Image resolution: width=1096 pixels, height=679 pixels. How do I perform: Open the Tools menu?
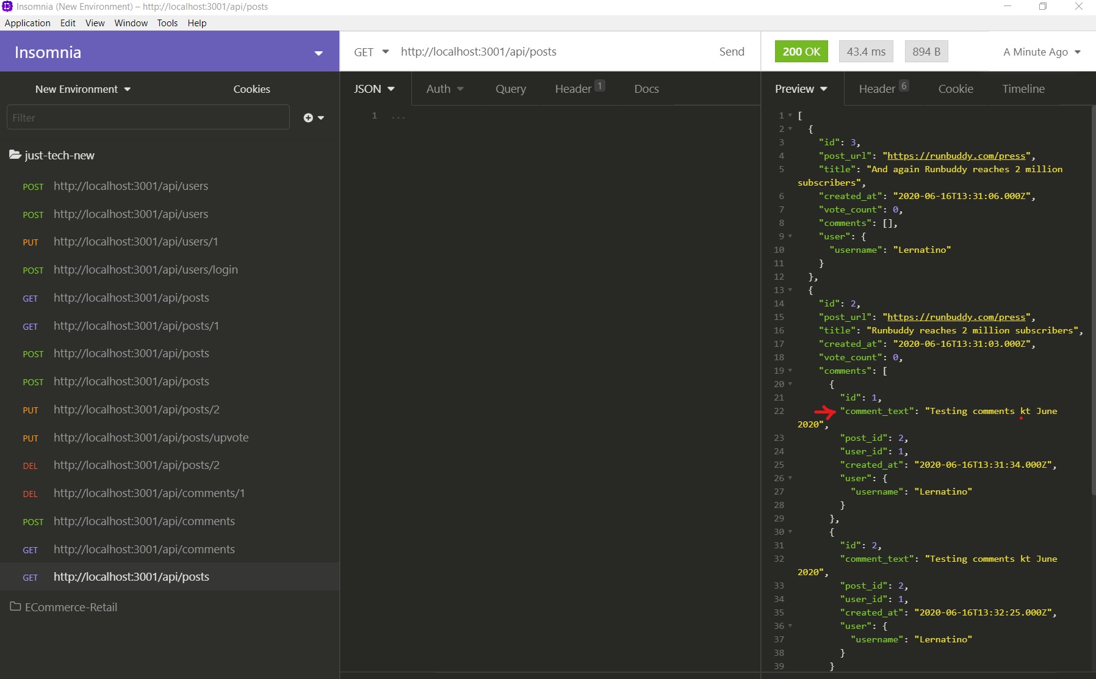167,23
